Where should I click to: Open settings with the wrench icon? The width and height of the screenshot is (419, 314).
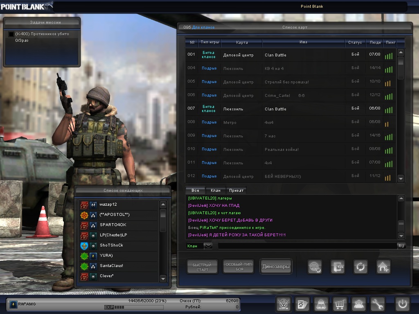tap(378, 304)
